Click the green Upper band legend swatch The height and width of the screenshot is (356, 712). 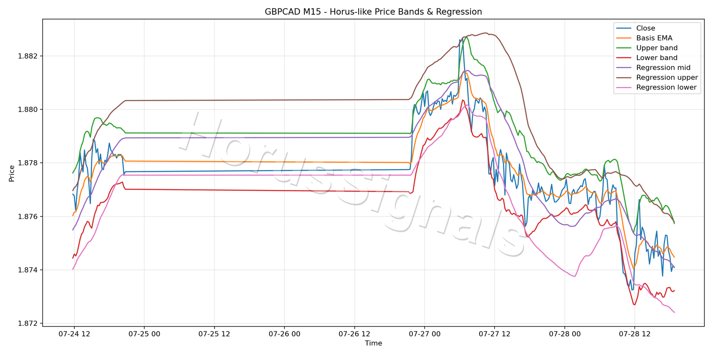click(x=623, y=48)
